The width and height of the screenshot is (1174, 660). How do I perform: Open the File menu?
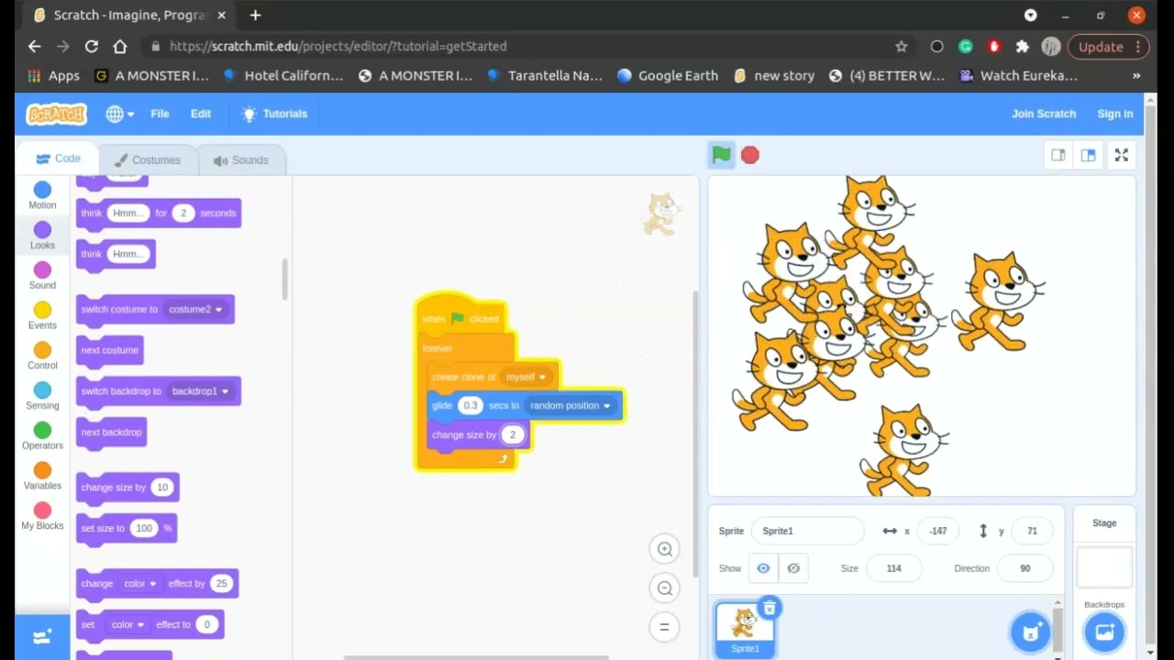pyautogui.click(x=160, y=114)
